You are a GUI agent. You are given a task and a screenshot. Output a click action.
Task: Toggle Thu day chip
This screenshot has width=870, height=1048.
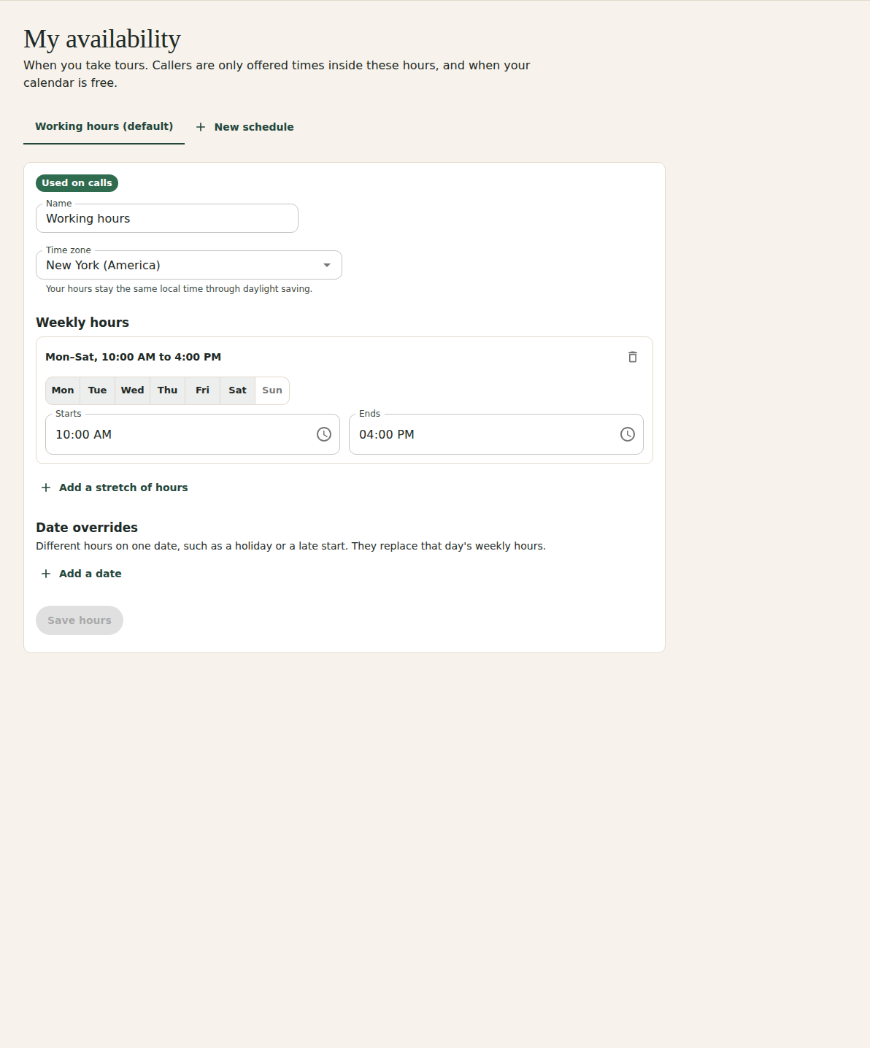[168, 390]
